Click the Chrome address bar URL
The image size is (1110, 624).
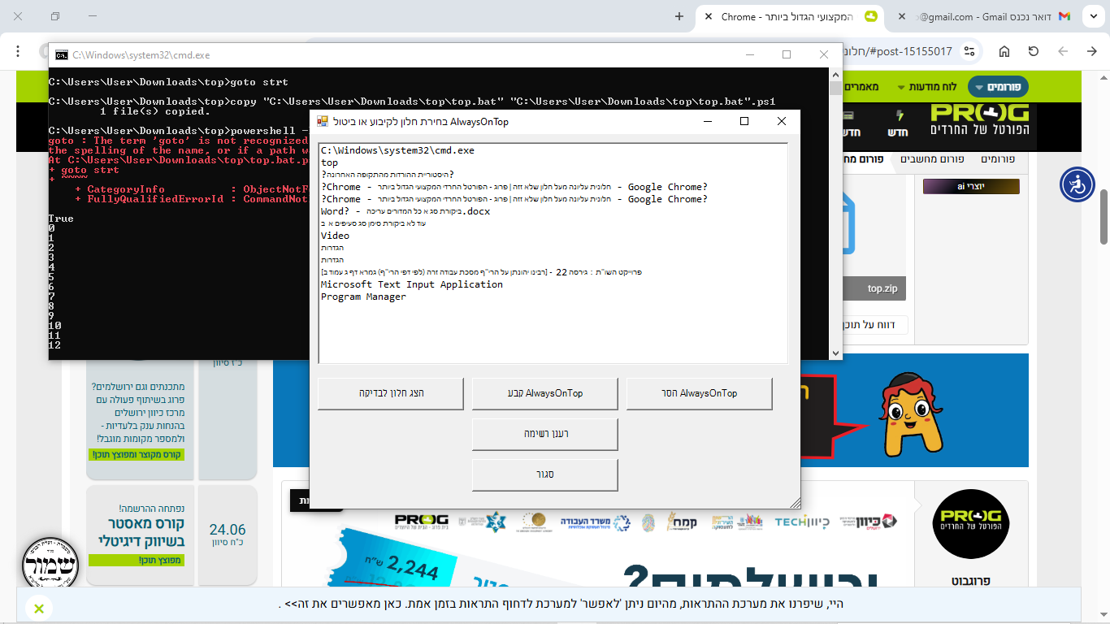point(897,51)
